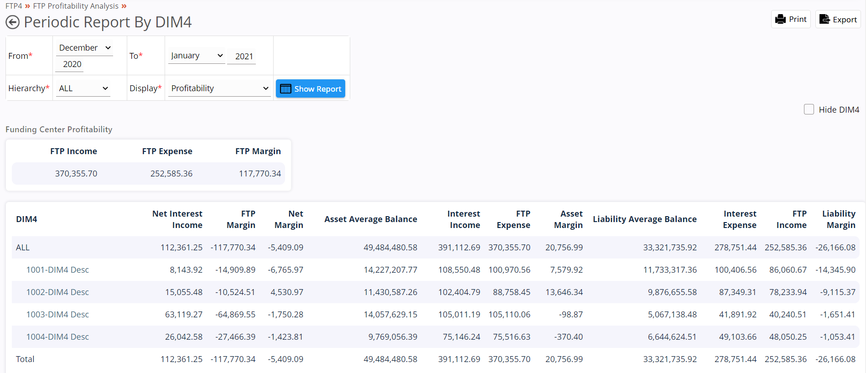The image size is (866, 373).
Task: Open the 1002-DIM4 Desc row link
Action: [x=57, y=292]
